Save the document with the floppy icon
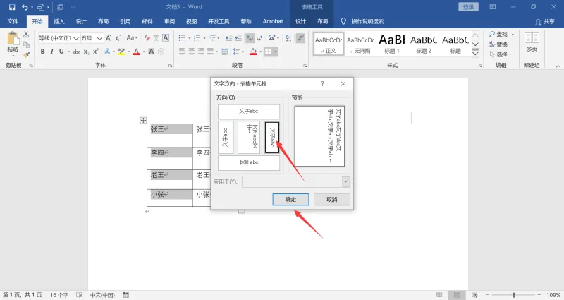The width and height of the screenshot is (564, 300). [12, 7]
